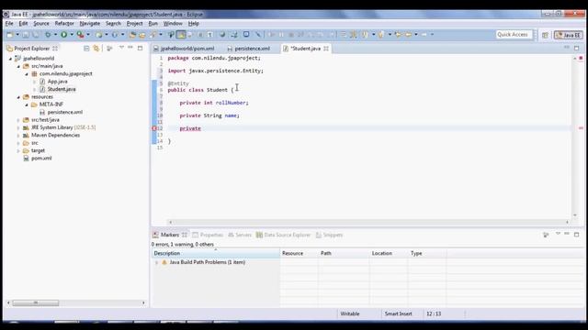Select pom.xml in the project tree

click(41, 159)
